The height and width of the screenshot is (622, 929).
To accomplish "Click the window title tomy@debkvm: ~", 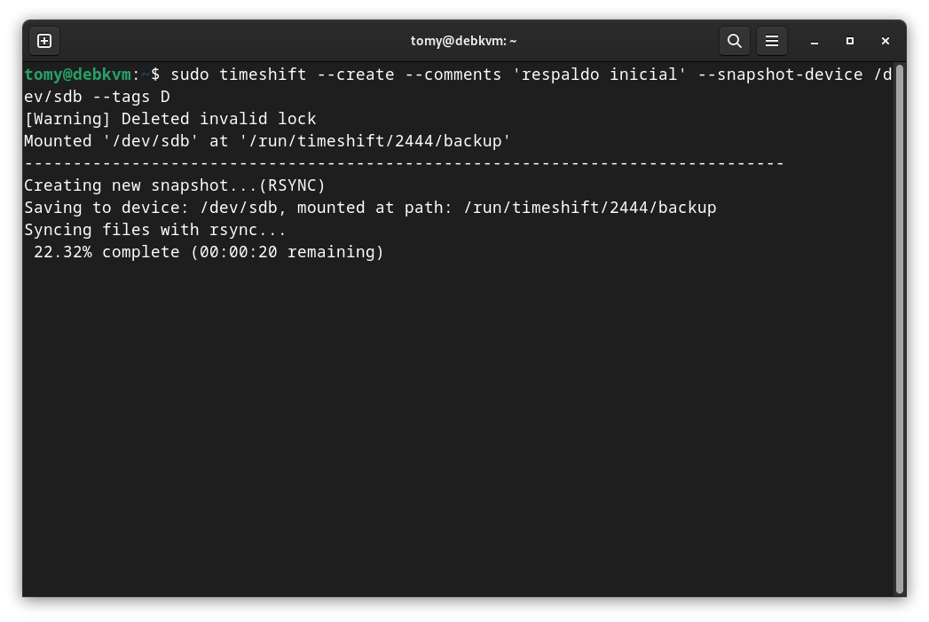I will coord(463,41).
